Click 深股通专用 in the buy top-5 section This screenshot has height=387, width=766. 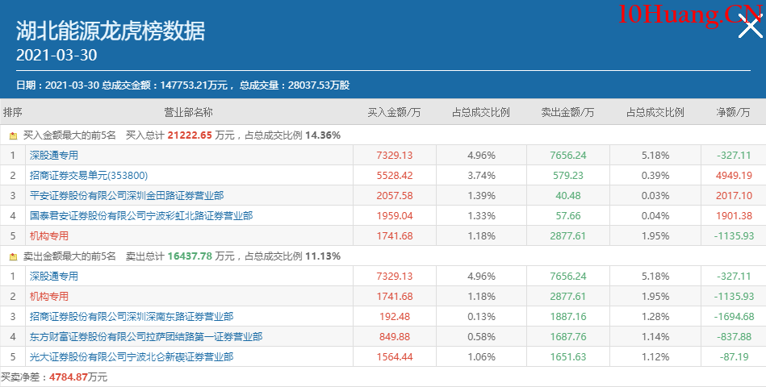point(54,155)
